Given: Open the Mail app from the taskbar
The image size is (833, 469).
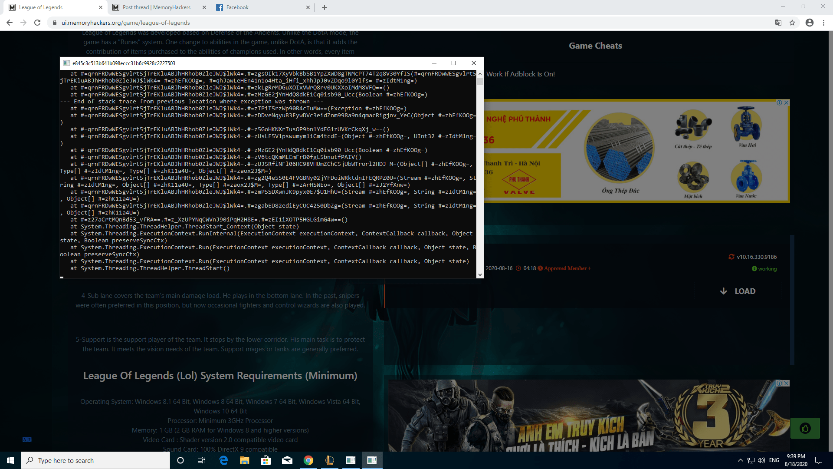Looking at the screenshot, I should pos(287,460).
